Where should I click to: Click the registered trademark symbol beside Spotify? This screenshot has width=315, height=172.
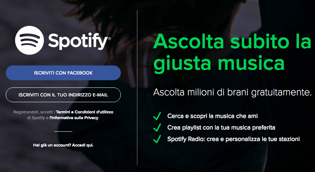pos(109,39)
